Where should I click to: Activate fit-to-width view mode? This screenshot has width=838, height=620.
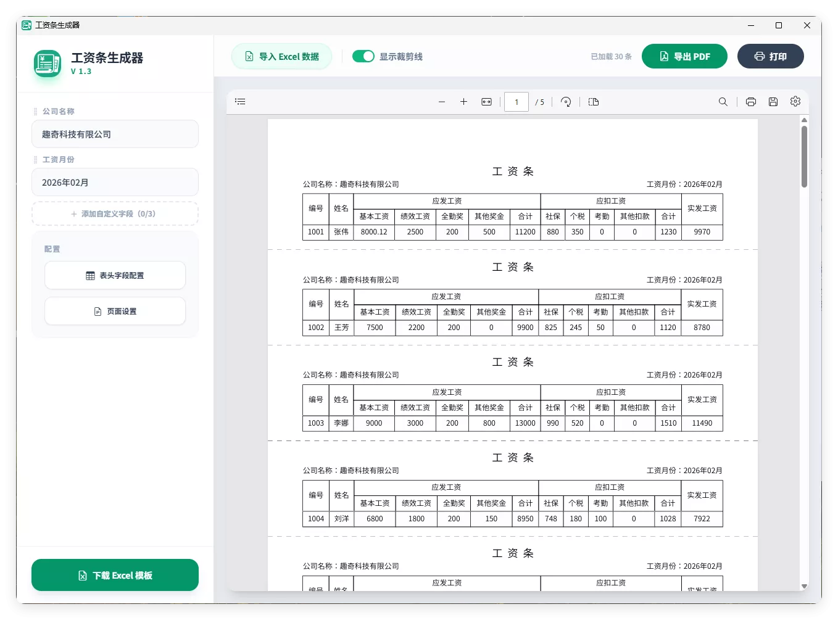click(x=486, y=101)
